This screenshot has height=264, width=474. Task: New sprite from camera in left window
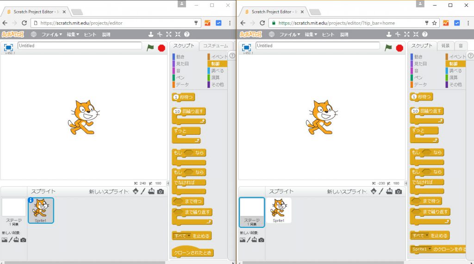point(161,191)
